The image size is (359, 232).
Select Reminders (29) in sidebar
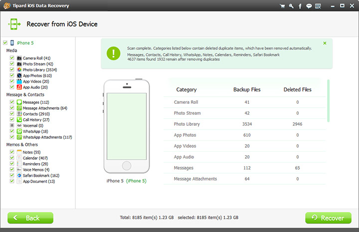tap(35, 164)
